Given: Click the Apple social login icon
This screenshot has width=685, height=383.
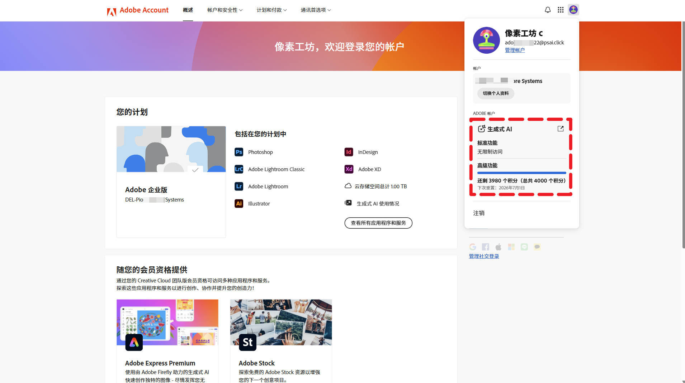Looking at the screenshot, I should (499, 247).
